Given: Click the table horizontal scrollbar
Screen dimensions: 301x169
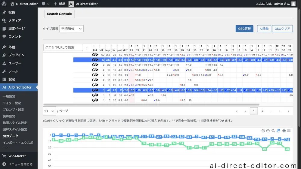Looking at the screenshot, I should [151, 104].
